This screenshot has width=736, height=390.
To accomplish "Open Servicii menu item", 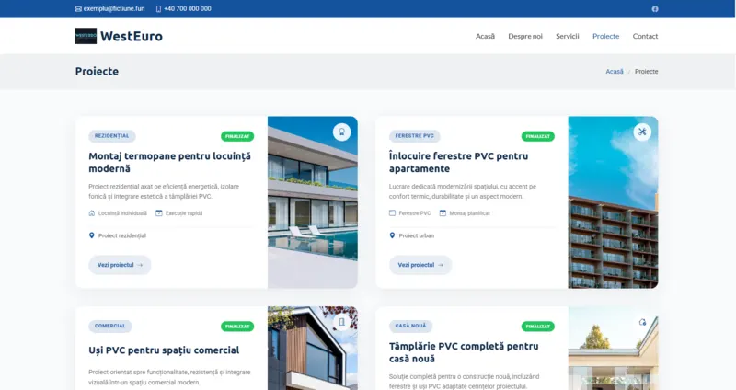I will (567, 36).
